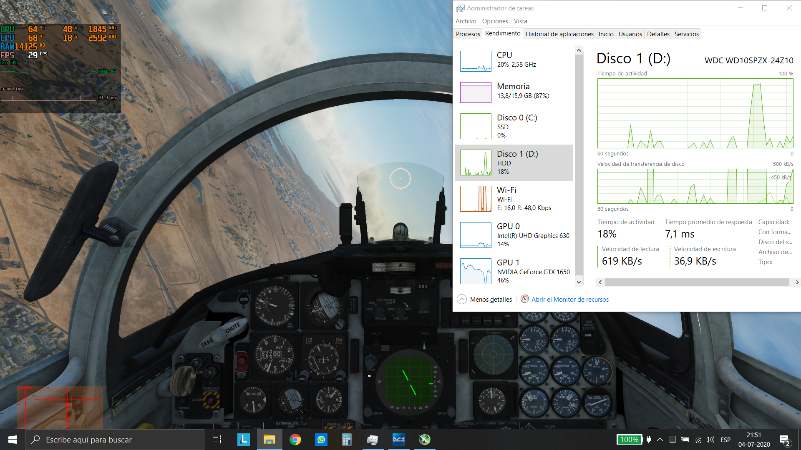Open the Opciones menu

[495, 21]
